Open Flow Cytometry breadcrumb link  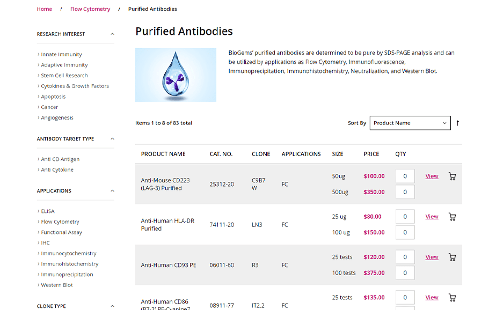(90, 9)
